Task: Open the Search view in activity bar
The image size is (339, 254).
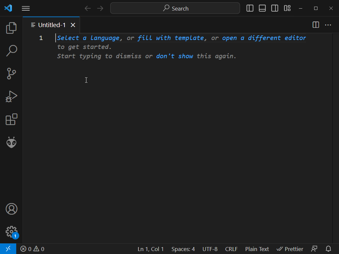Action: tap(11, 51)
